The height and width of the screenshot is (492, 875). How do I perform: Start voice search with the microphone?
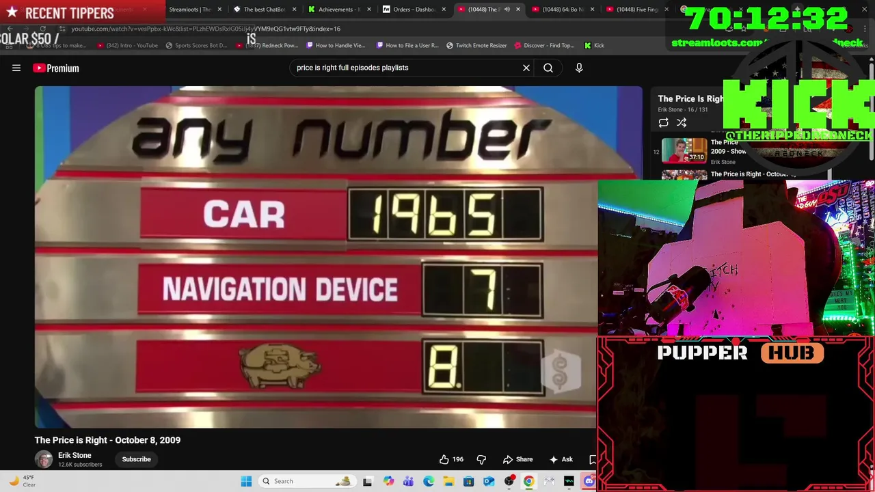pos(579,68)
